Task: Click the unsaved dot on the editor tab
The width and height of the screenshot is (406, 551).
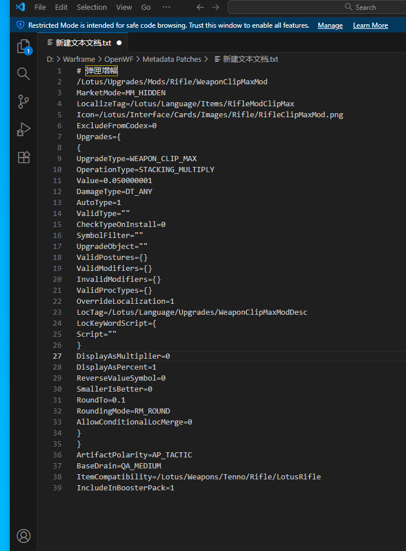Action: click(119, 43)
